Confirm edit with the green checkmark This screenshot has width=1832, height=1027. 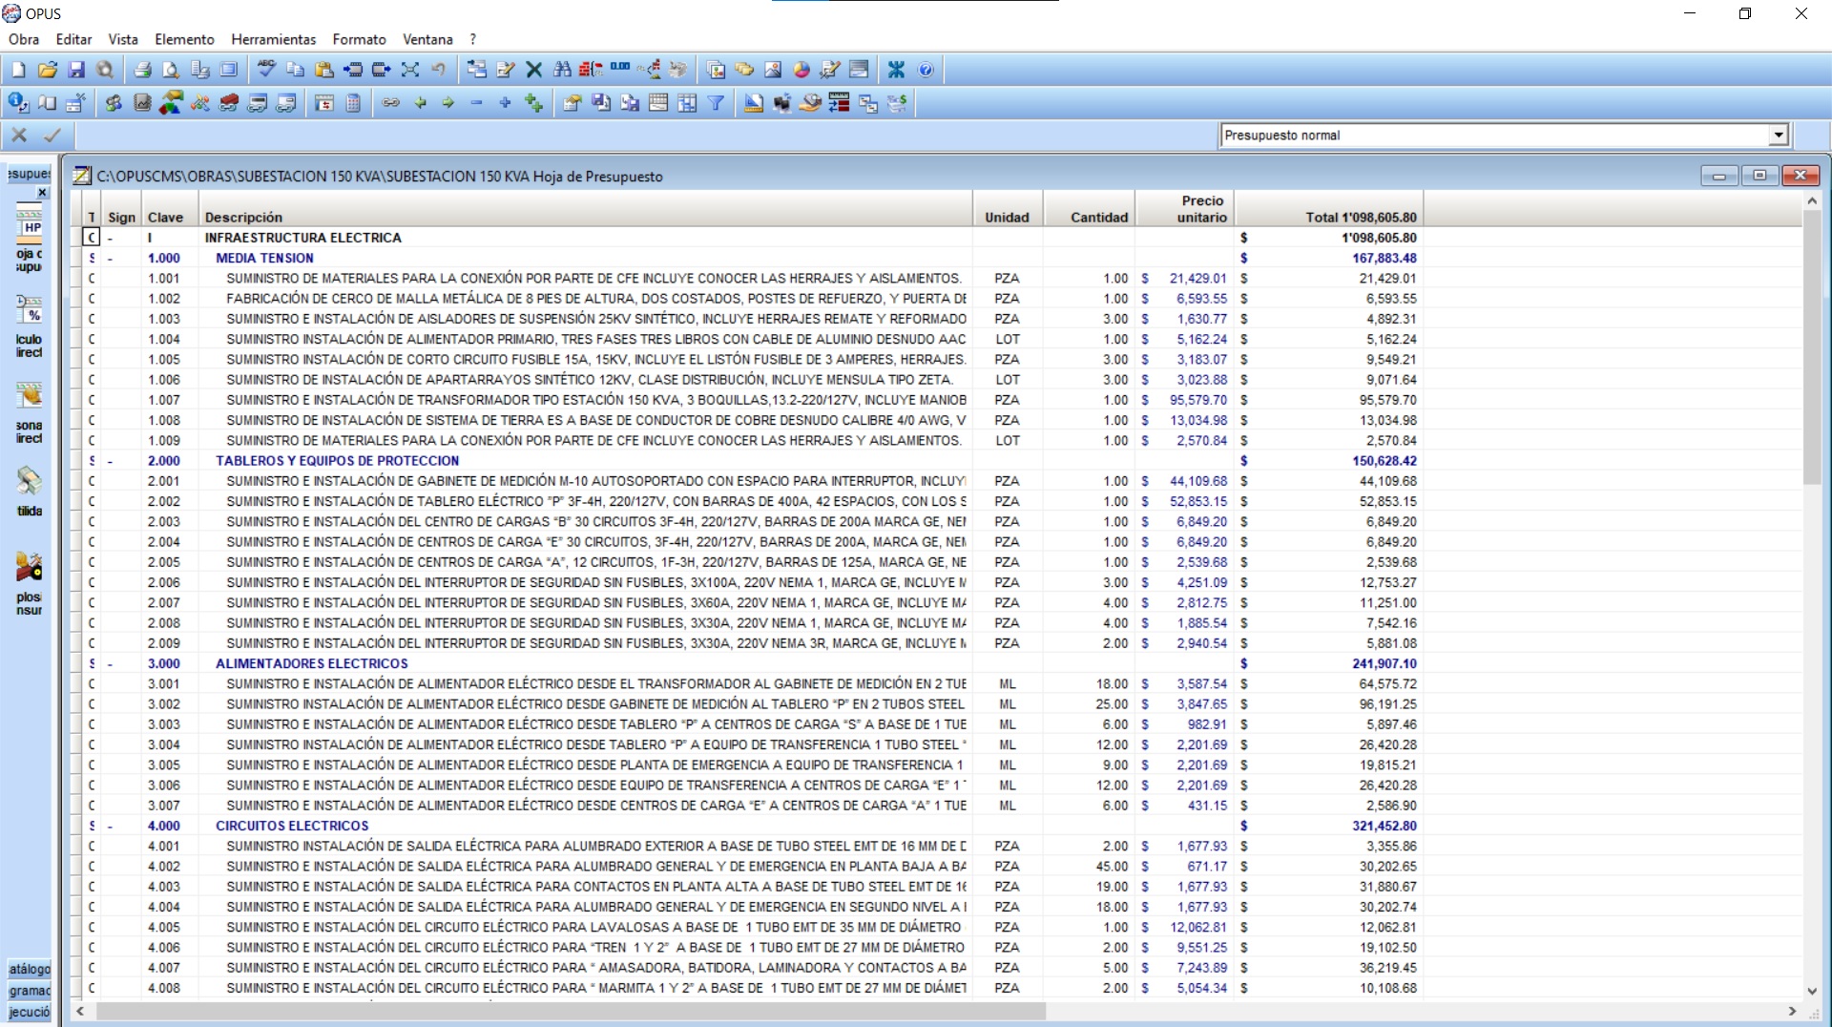[51, 136]
